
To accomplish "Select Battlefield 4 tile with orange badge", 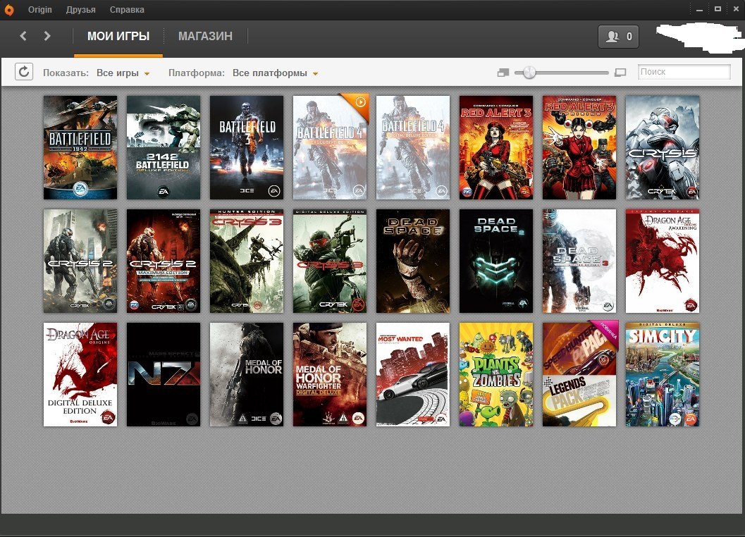I will pos(330,147).
